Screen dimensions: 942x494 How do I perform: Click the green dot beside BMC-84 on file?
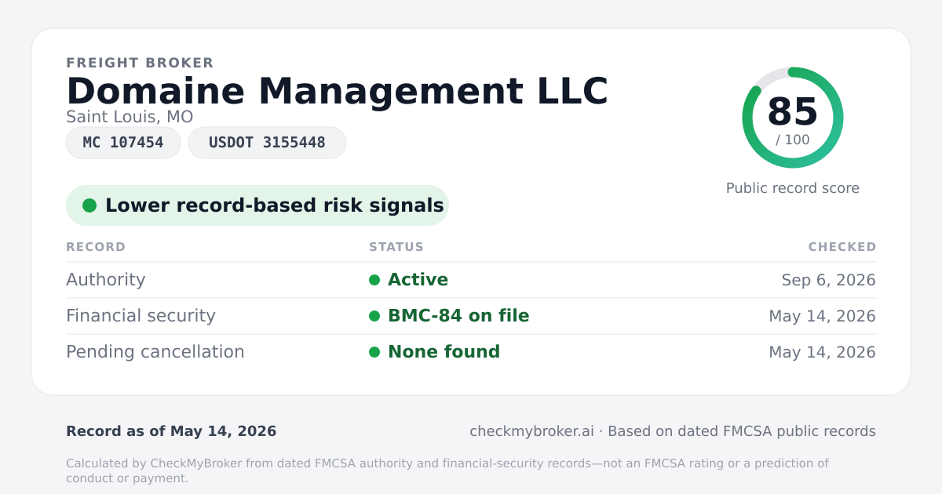[374, 316]
